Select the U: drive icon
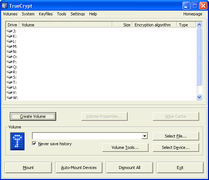The width and height of the screenshot is (209, 180). click(10, 87)
